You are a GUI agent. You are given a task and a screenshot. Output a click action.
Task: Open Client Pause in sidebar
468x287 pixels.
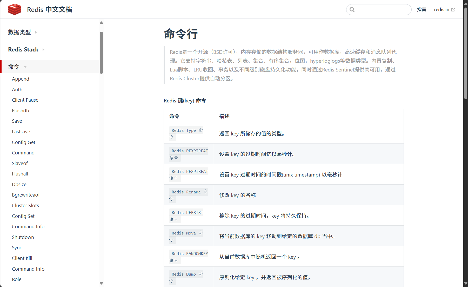25,100
